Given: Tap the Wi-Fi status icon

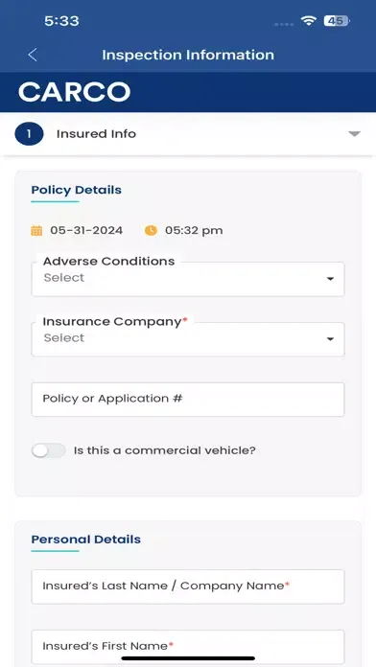Looking at the screenshot, I should (308, 21).
